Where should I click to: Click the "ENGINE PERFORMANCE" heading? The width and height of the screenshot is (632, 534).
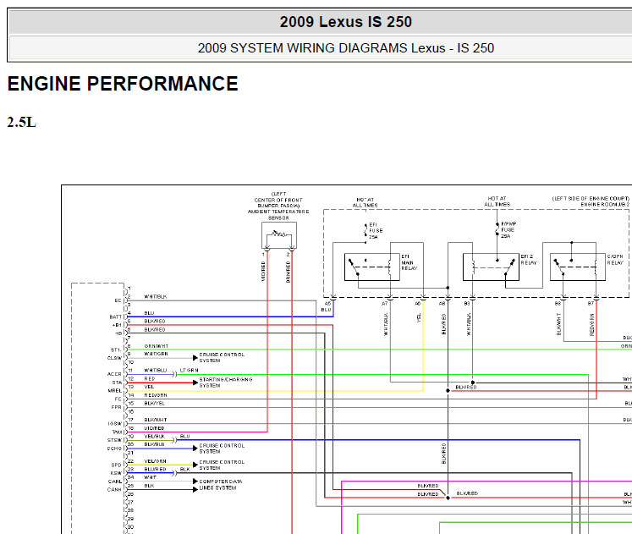point(123,84)
